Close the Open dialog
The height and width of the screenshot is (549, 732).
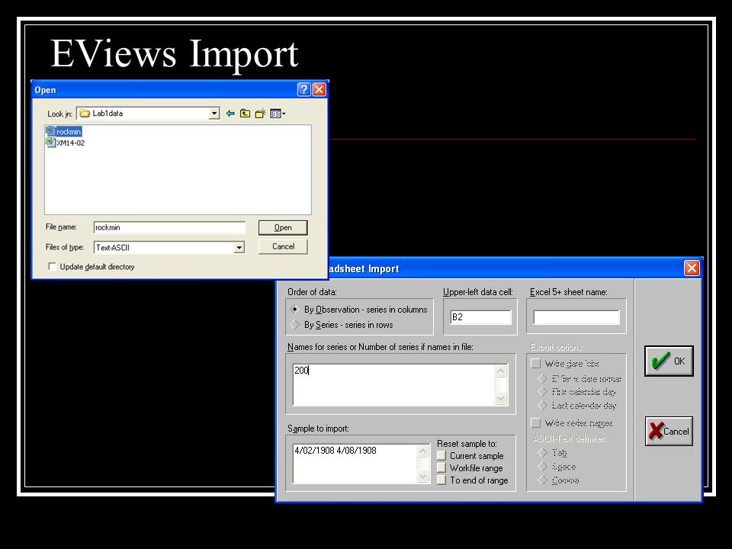click(x=319, y=89)
